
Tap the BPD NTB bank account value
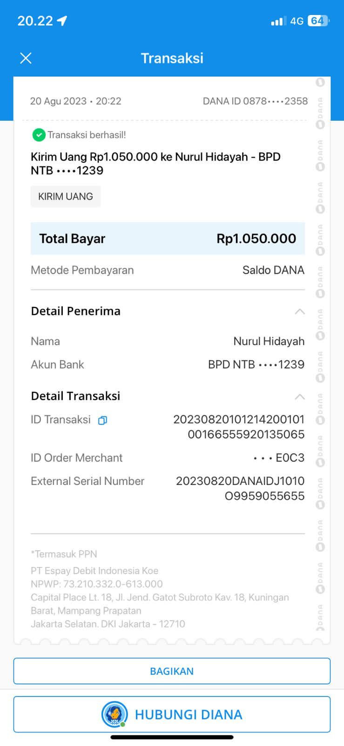coord(256,365)
